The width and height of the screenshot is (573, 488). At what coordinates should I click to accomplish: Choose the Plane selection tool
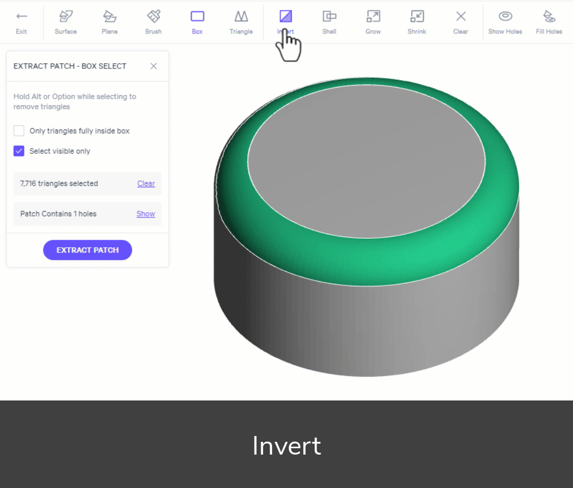[110, 22]
